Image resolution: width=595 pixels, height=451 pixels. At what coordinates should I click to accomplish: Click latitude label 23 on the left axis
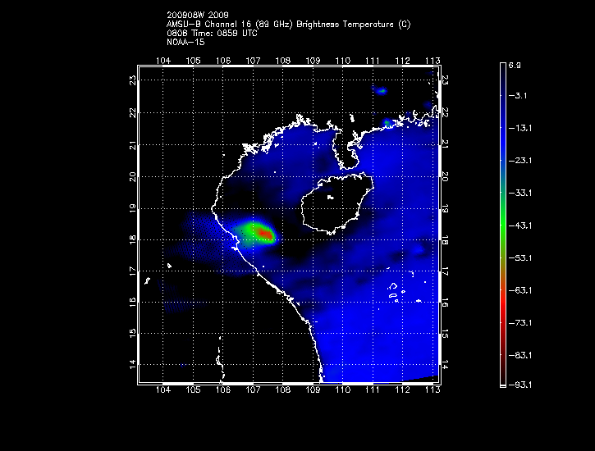click(x=131, y=80)
